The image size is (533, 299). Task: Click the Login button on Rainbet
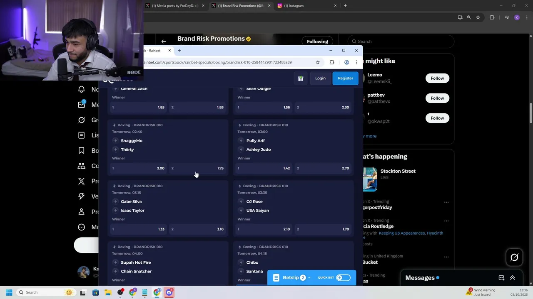(320, 78)
